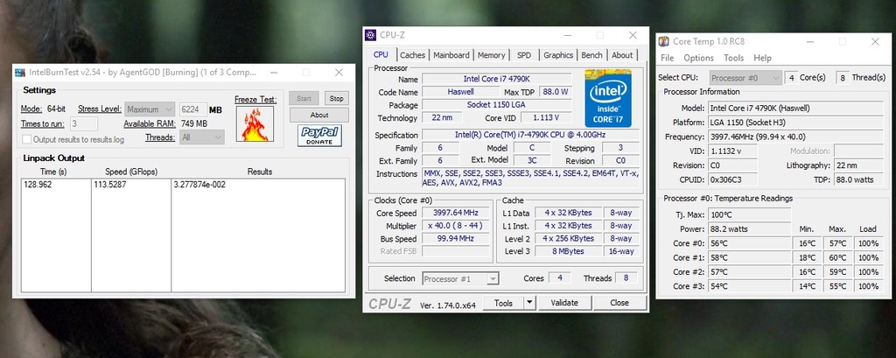Click the TDP 88.0 watts field in Core Temp
The image size is (896, 358).
click(859, 179)
